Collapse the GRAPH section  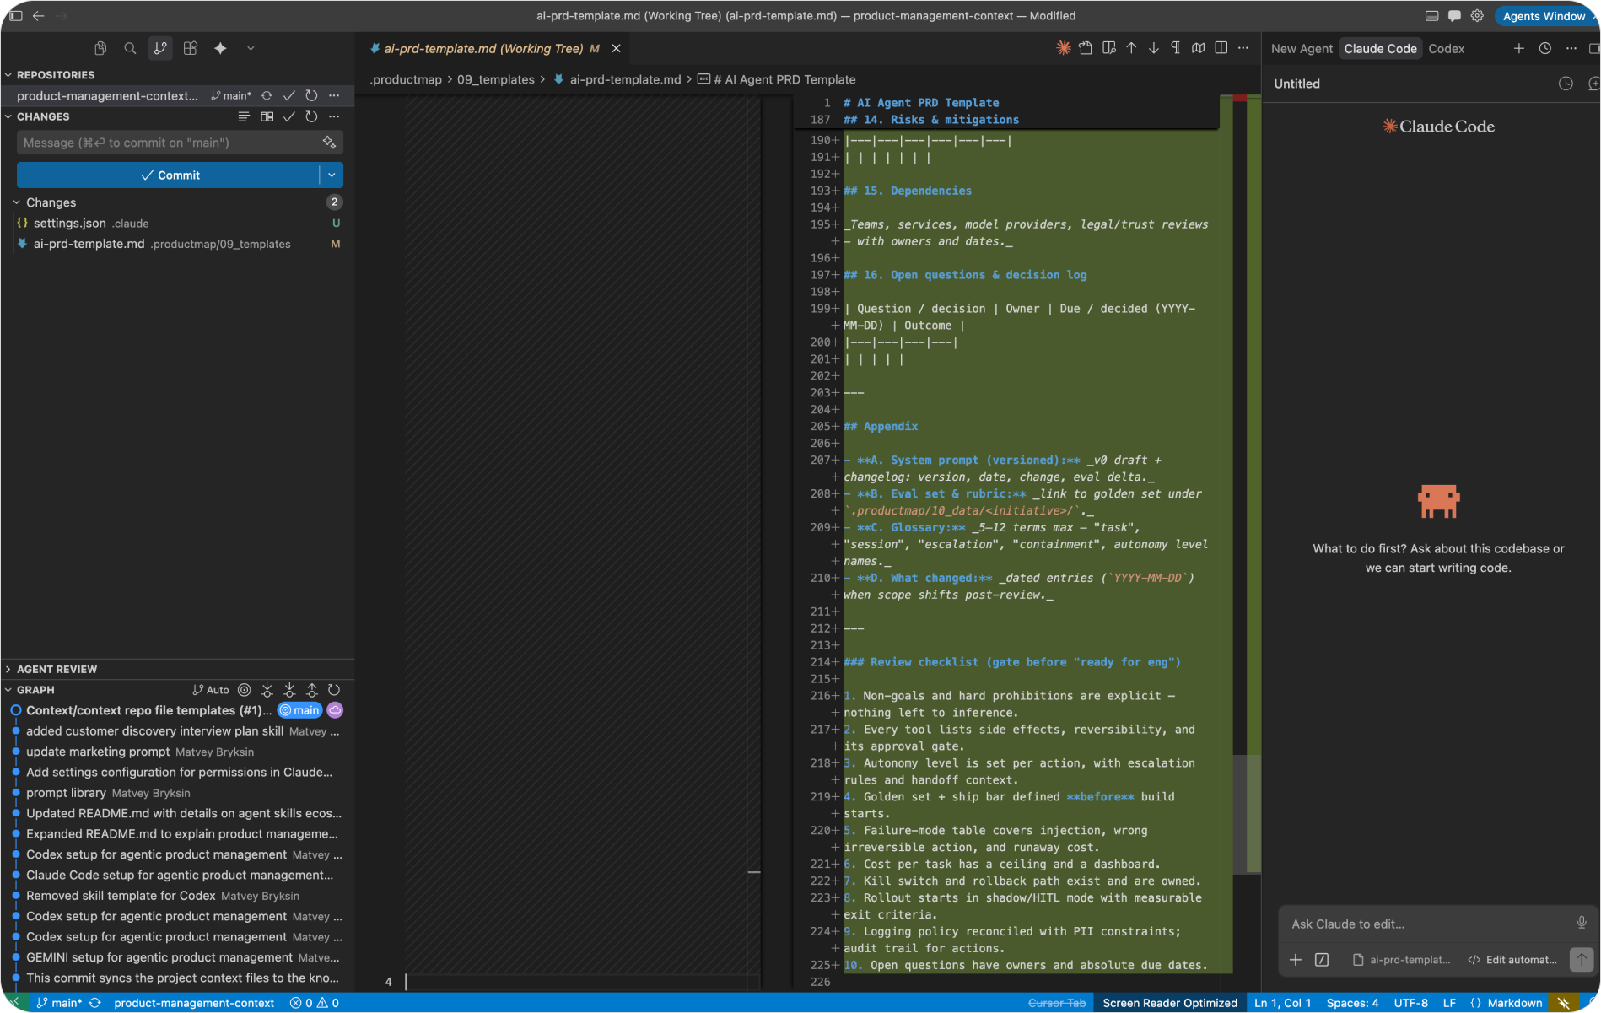click(x=35, y=690)
